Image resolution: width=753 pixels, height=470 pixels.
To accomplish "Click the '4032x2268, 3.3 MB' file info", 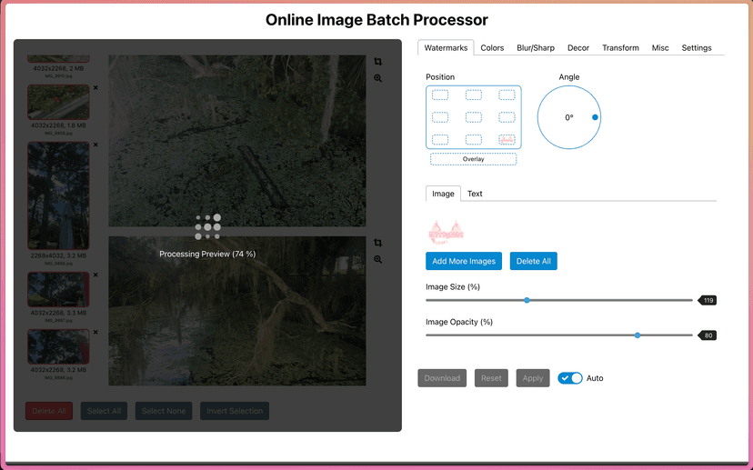I will [x=58, y=313].
